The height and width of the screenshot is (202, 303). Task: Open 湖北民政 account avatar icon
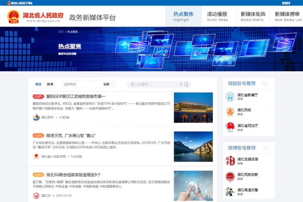(x=230, y=112)
